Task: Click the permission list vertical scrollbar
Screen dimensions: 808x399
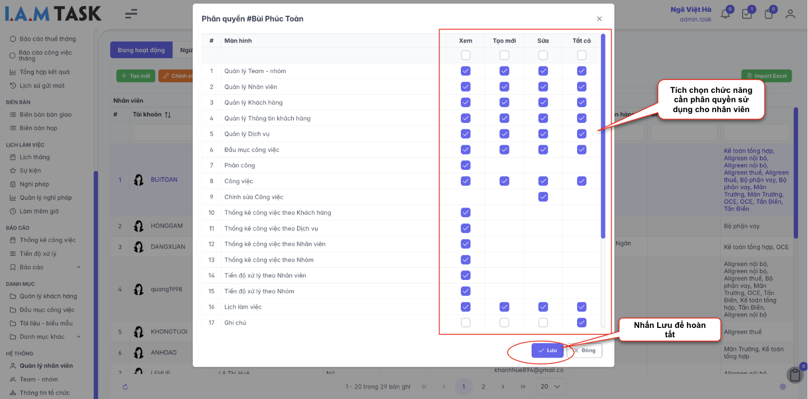Action: (x=603, y=138)
